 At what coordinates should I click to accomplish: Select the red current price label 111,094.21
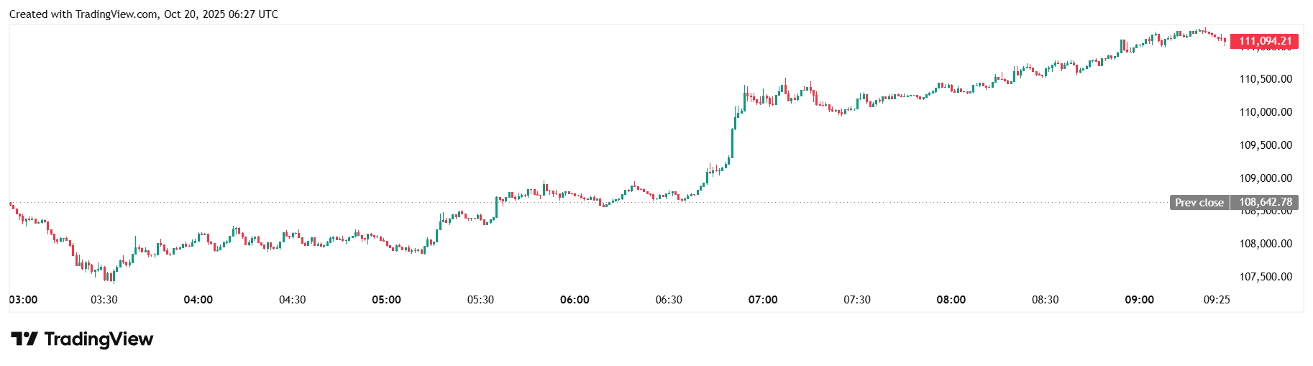point(1265,41)
